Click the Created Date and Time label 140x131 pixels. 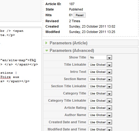(67, 122)
